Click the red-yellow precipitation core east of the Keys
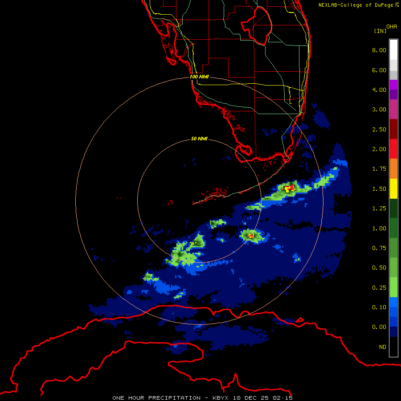The height and width of the screenshot is (401, 401). [x=290, y=189]
